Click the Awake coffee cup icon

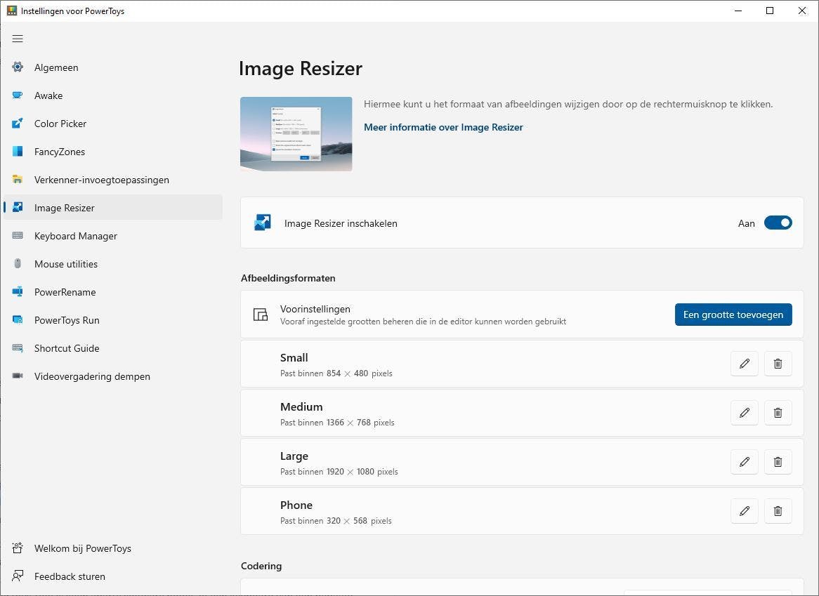click(18, 95)
